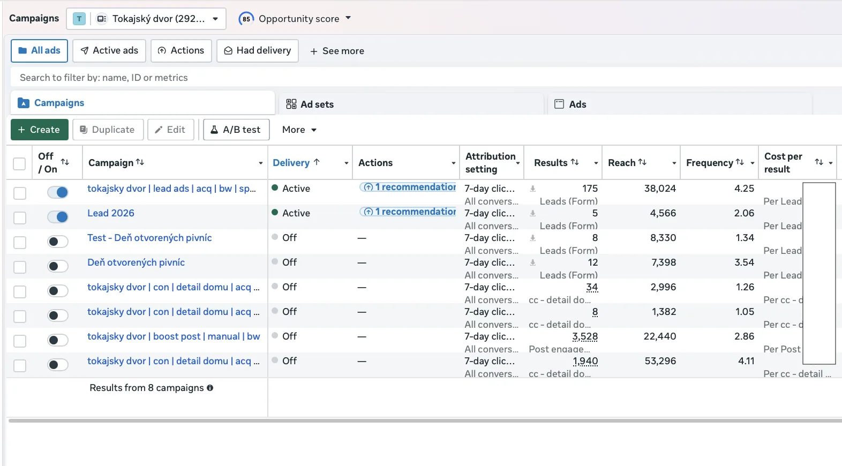Turn on the boost post manual campaign toggle
The width and height of the screenshot is (842, 466).
pyautogui.click(x=58, y=340)
